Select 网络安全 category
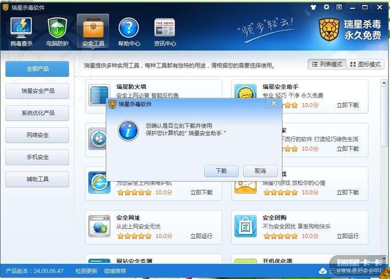Image resolution: width=390 pixels, height=279 pixels. [37, 135]
